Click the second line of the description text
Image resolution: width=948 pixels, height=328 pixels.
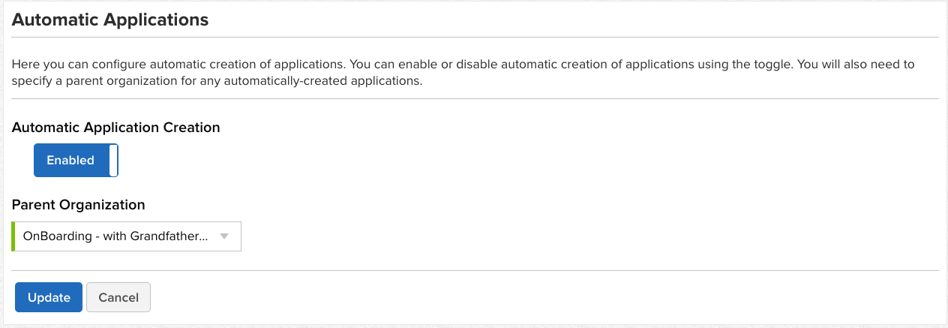coord(217,81)
